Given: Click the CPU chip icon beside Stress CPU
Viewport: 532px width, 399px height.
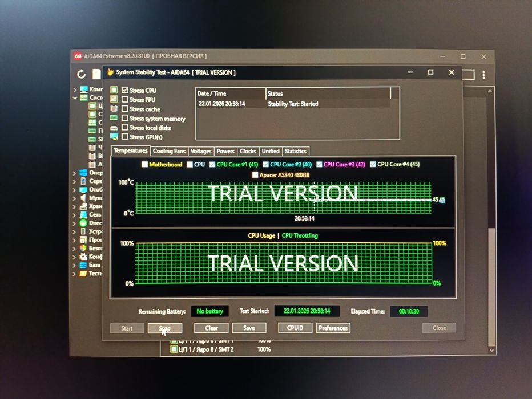Looking at the screenshot, I should [114, 89].
